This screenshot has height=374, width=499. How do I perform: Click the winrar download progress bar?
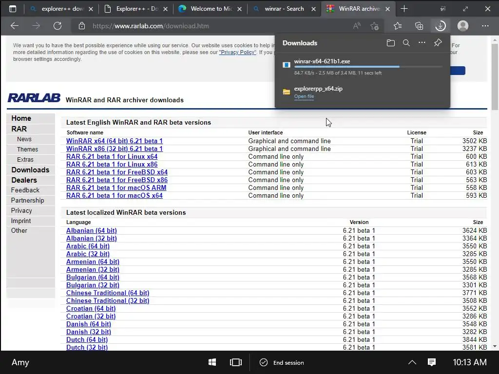368,67
